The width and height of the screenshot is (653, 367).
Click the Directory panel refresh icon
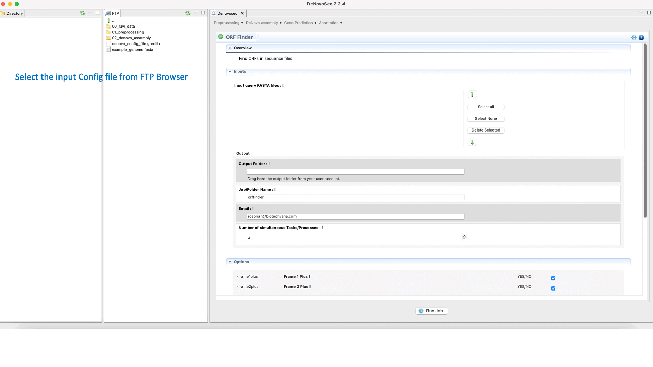82,13
